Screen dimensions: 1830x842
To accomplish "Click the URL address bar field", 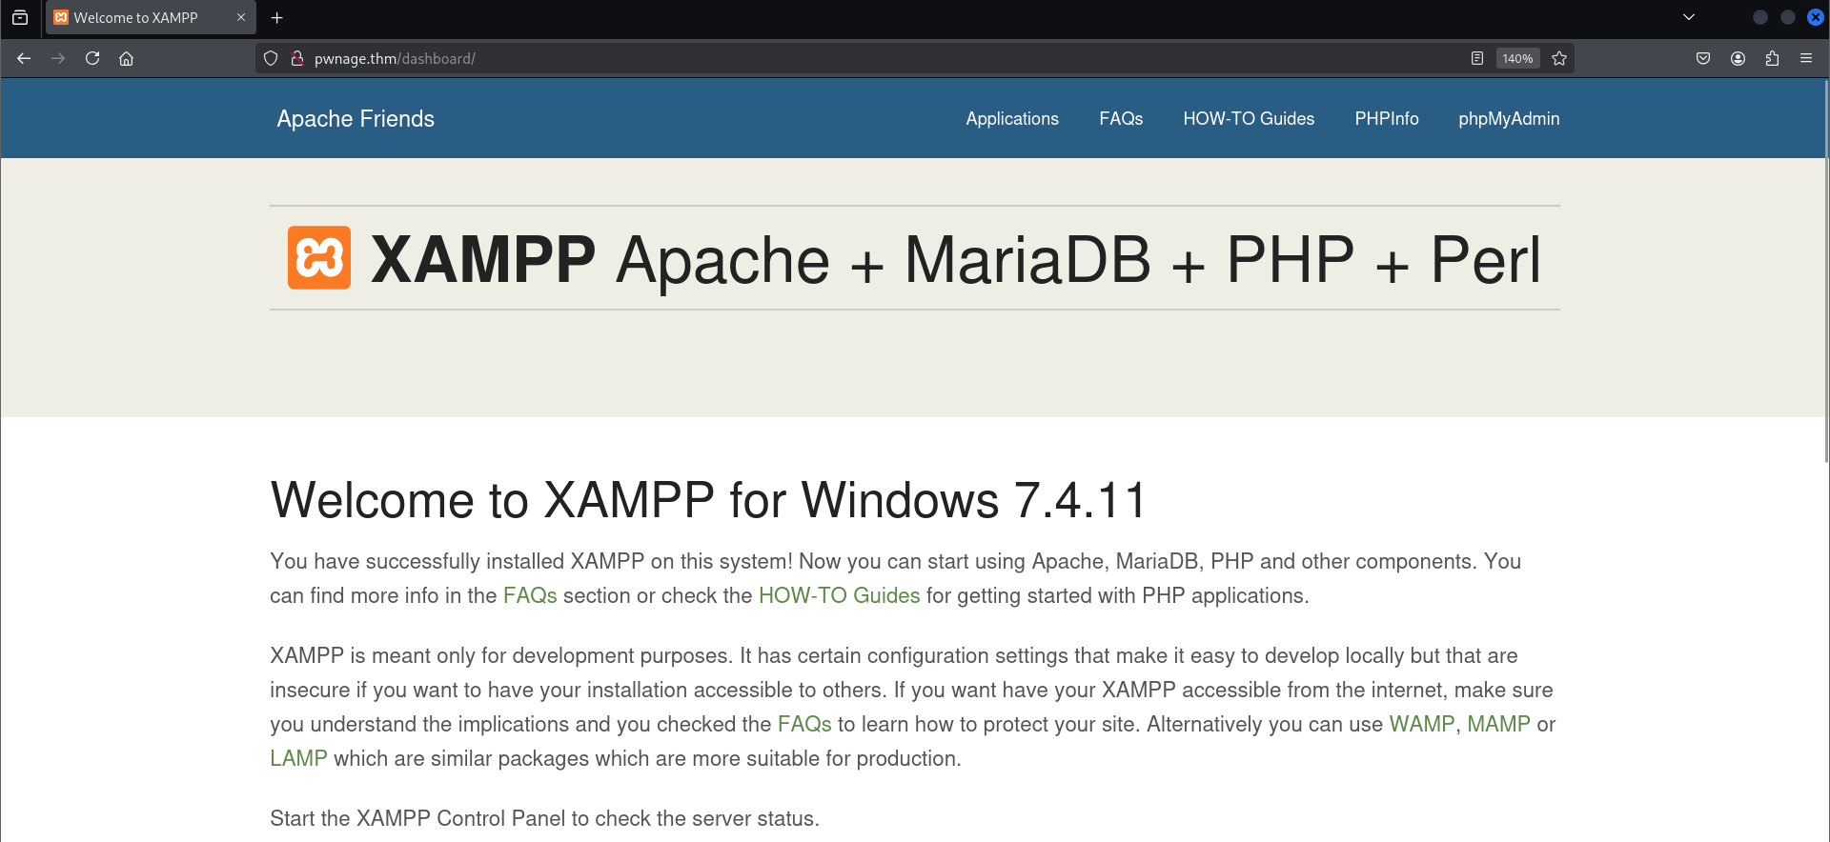I will point(858,58).
